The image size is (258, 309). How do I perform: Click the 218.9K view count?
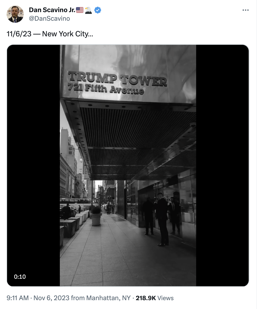146,298
